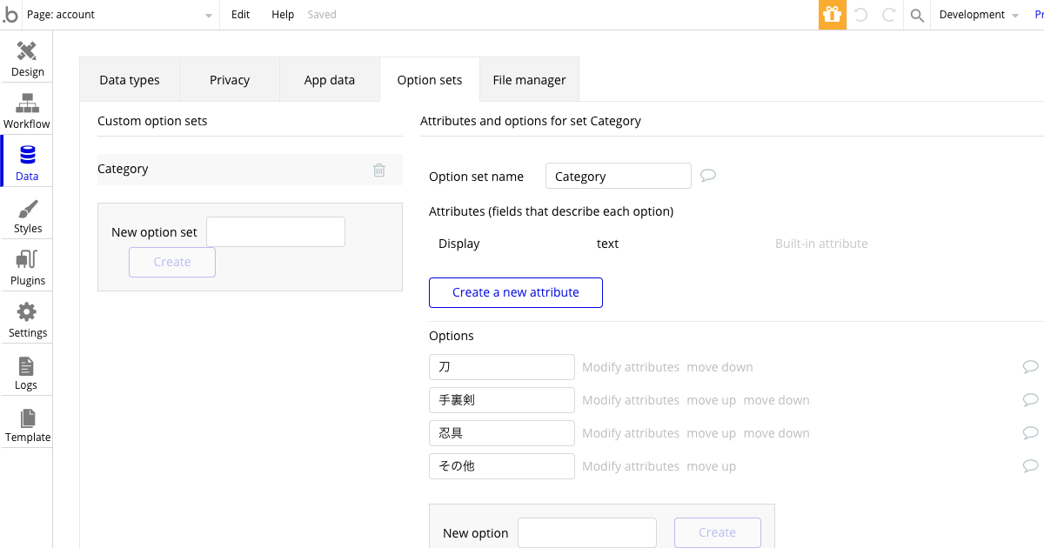Switch to the Data types tab

click(x=130, y=80)
